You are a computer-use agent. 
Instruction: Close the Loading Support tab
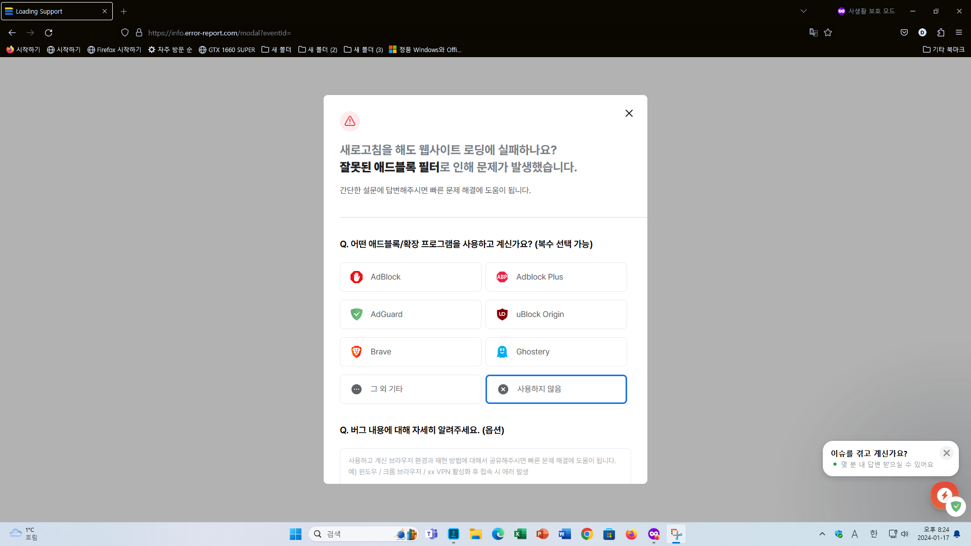[105, 11]
